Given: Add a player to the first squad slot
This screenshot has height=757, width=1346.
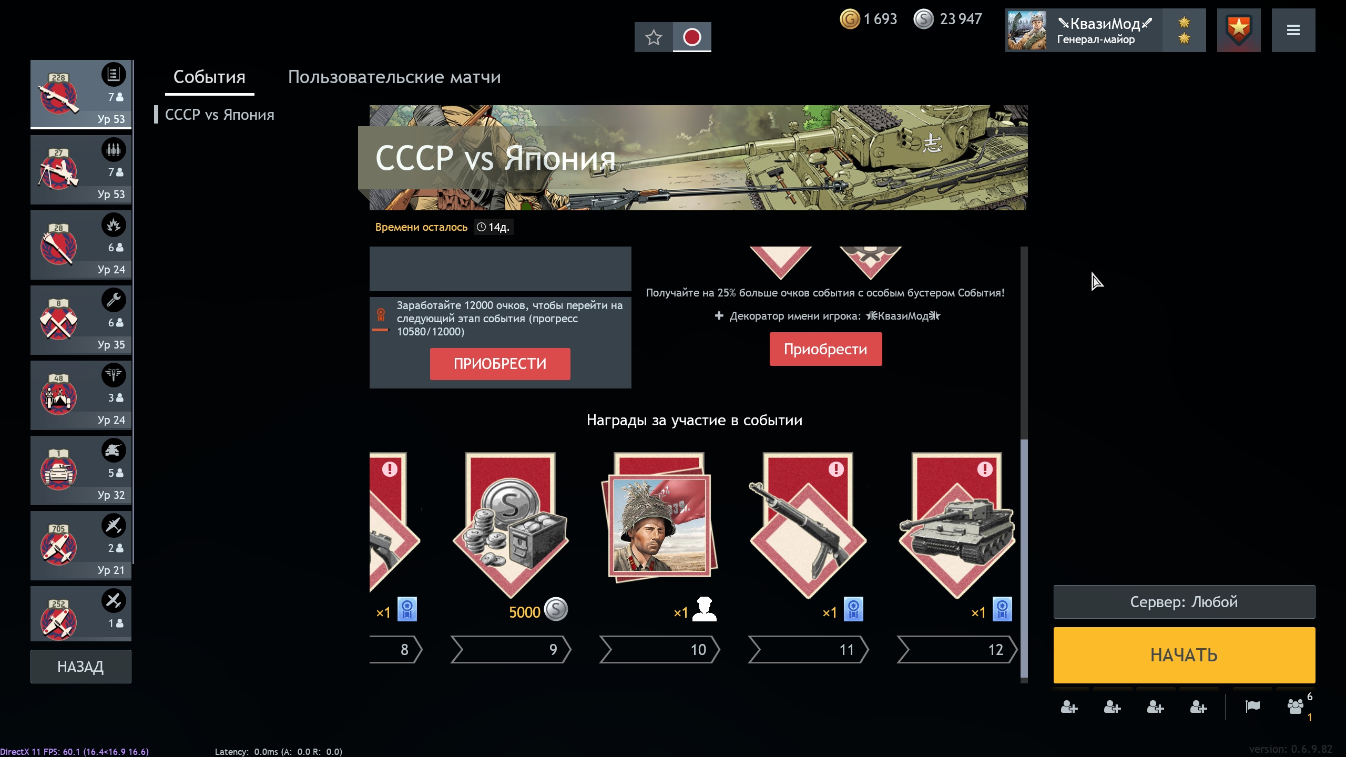Looking at the screenshot, I should (x=1069, y=707).
